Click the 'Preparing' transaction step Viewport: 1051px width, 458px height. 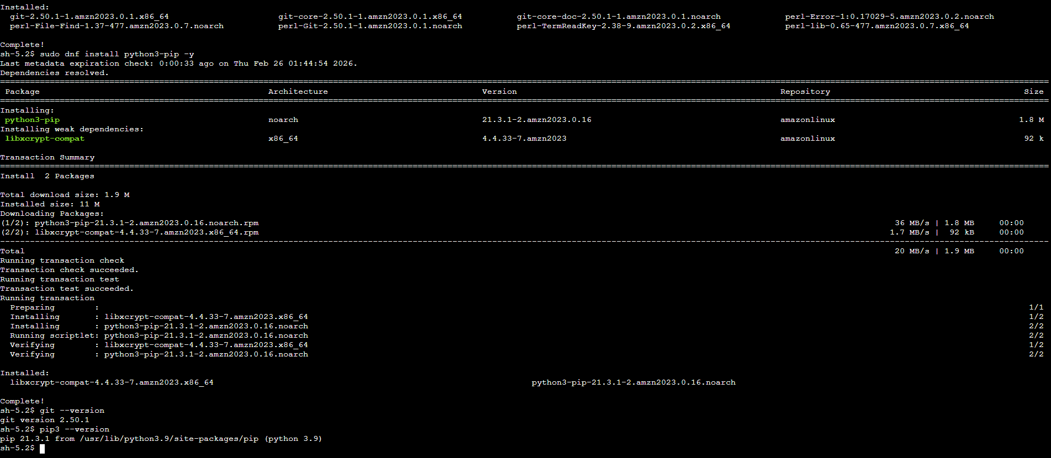(32, 307)
